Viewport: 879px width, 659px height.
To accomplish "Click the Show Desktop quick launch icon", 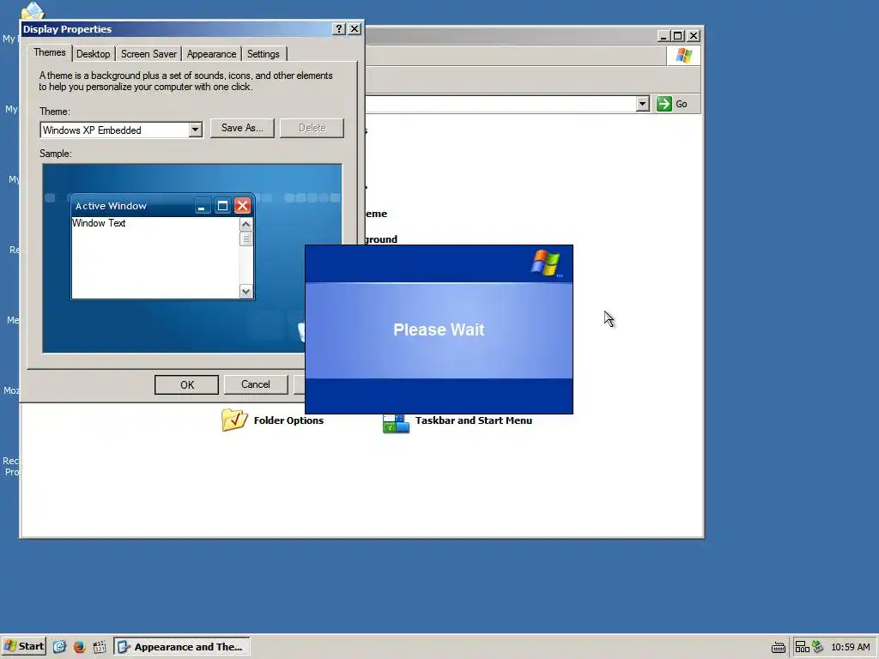I will tap(59, 647).
